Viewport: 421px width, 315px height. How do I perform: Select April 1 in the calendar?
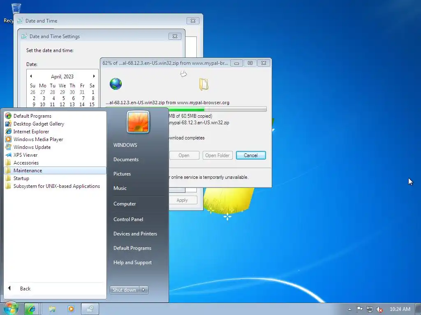93,92
